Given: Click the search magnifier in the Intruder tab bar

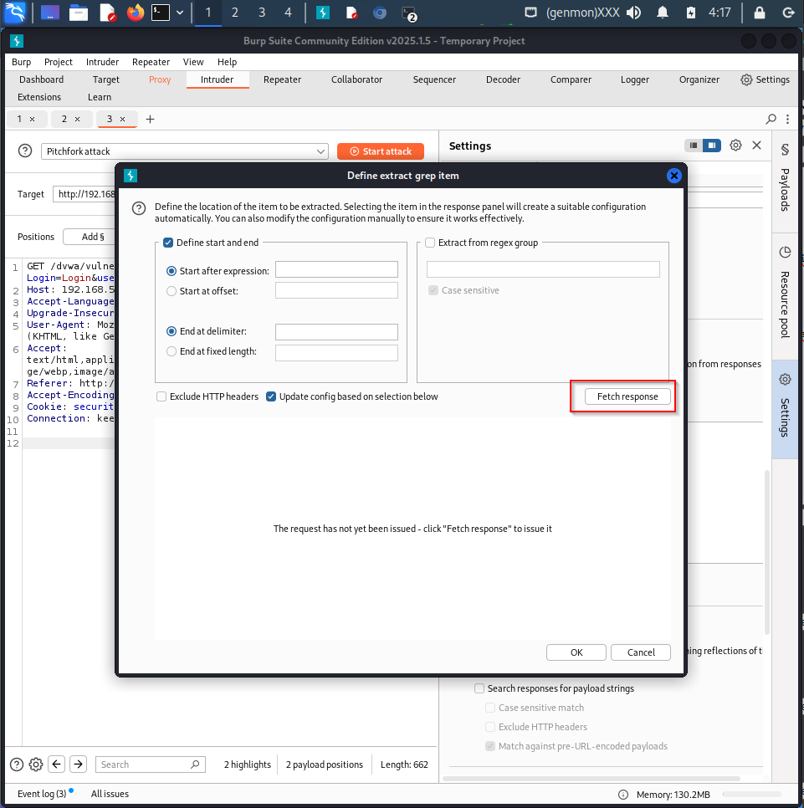Looking at the screenshot, I should point(771,119).
